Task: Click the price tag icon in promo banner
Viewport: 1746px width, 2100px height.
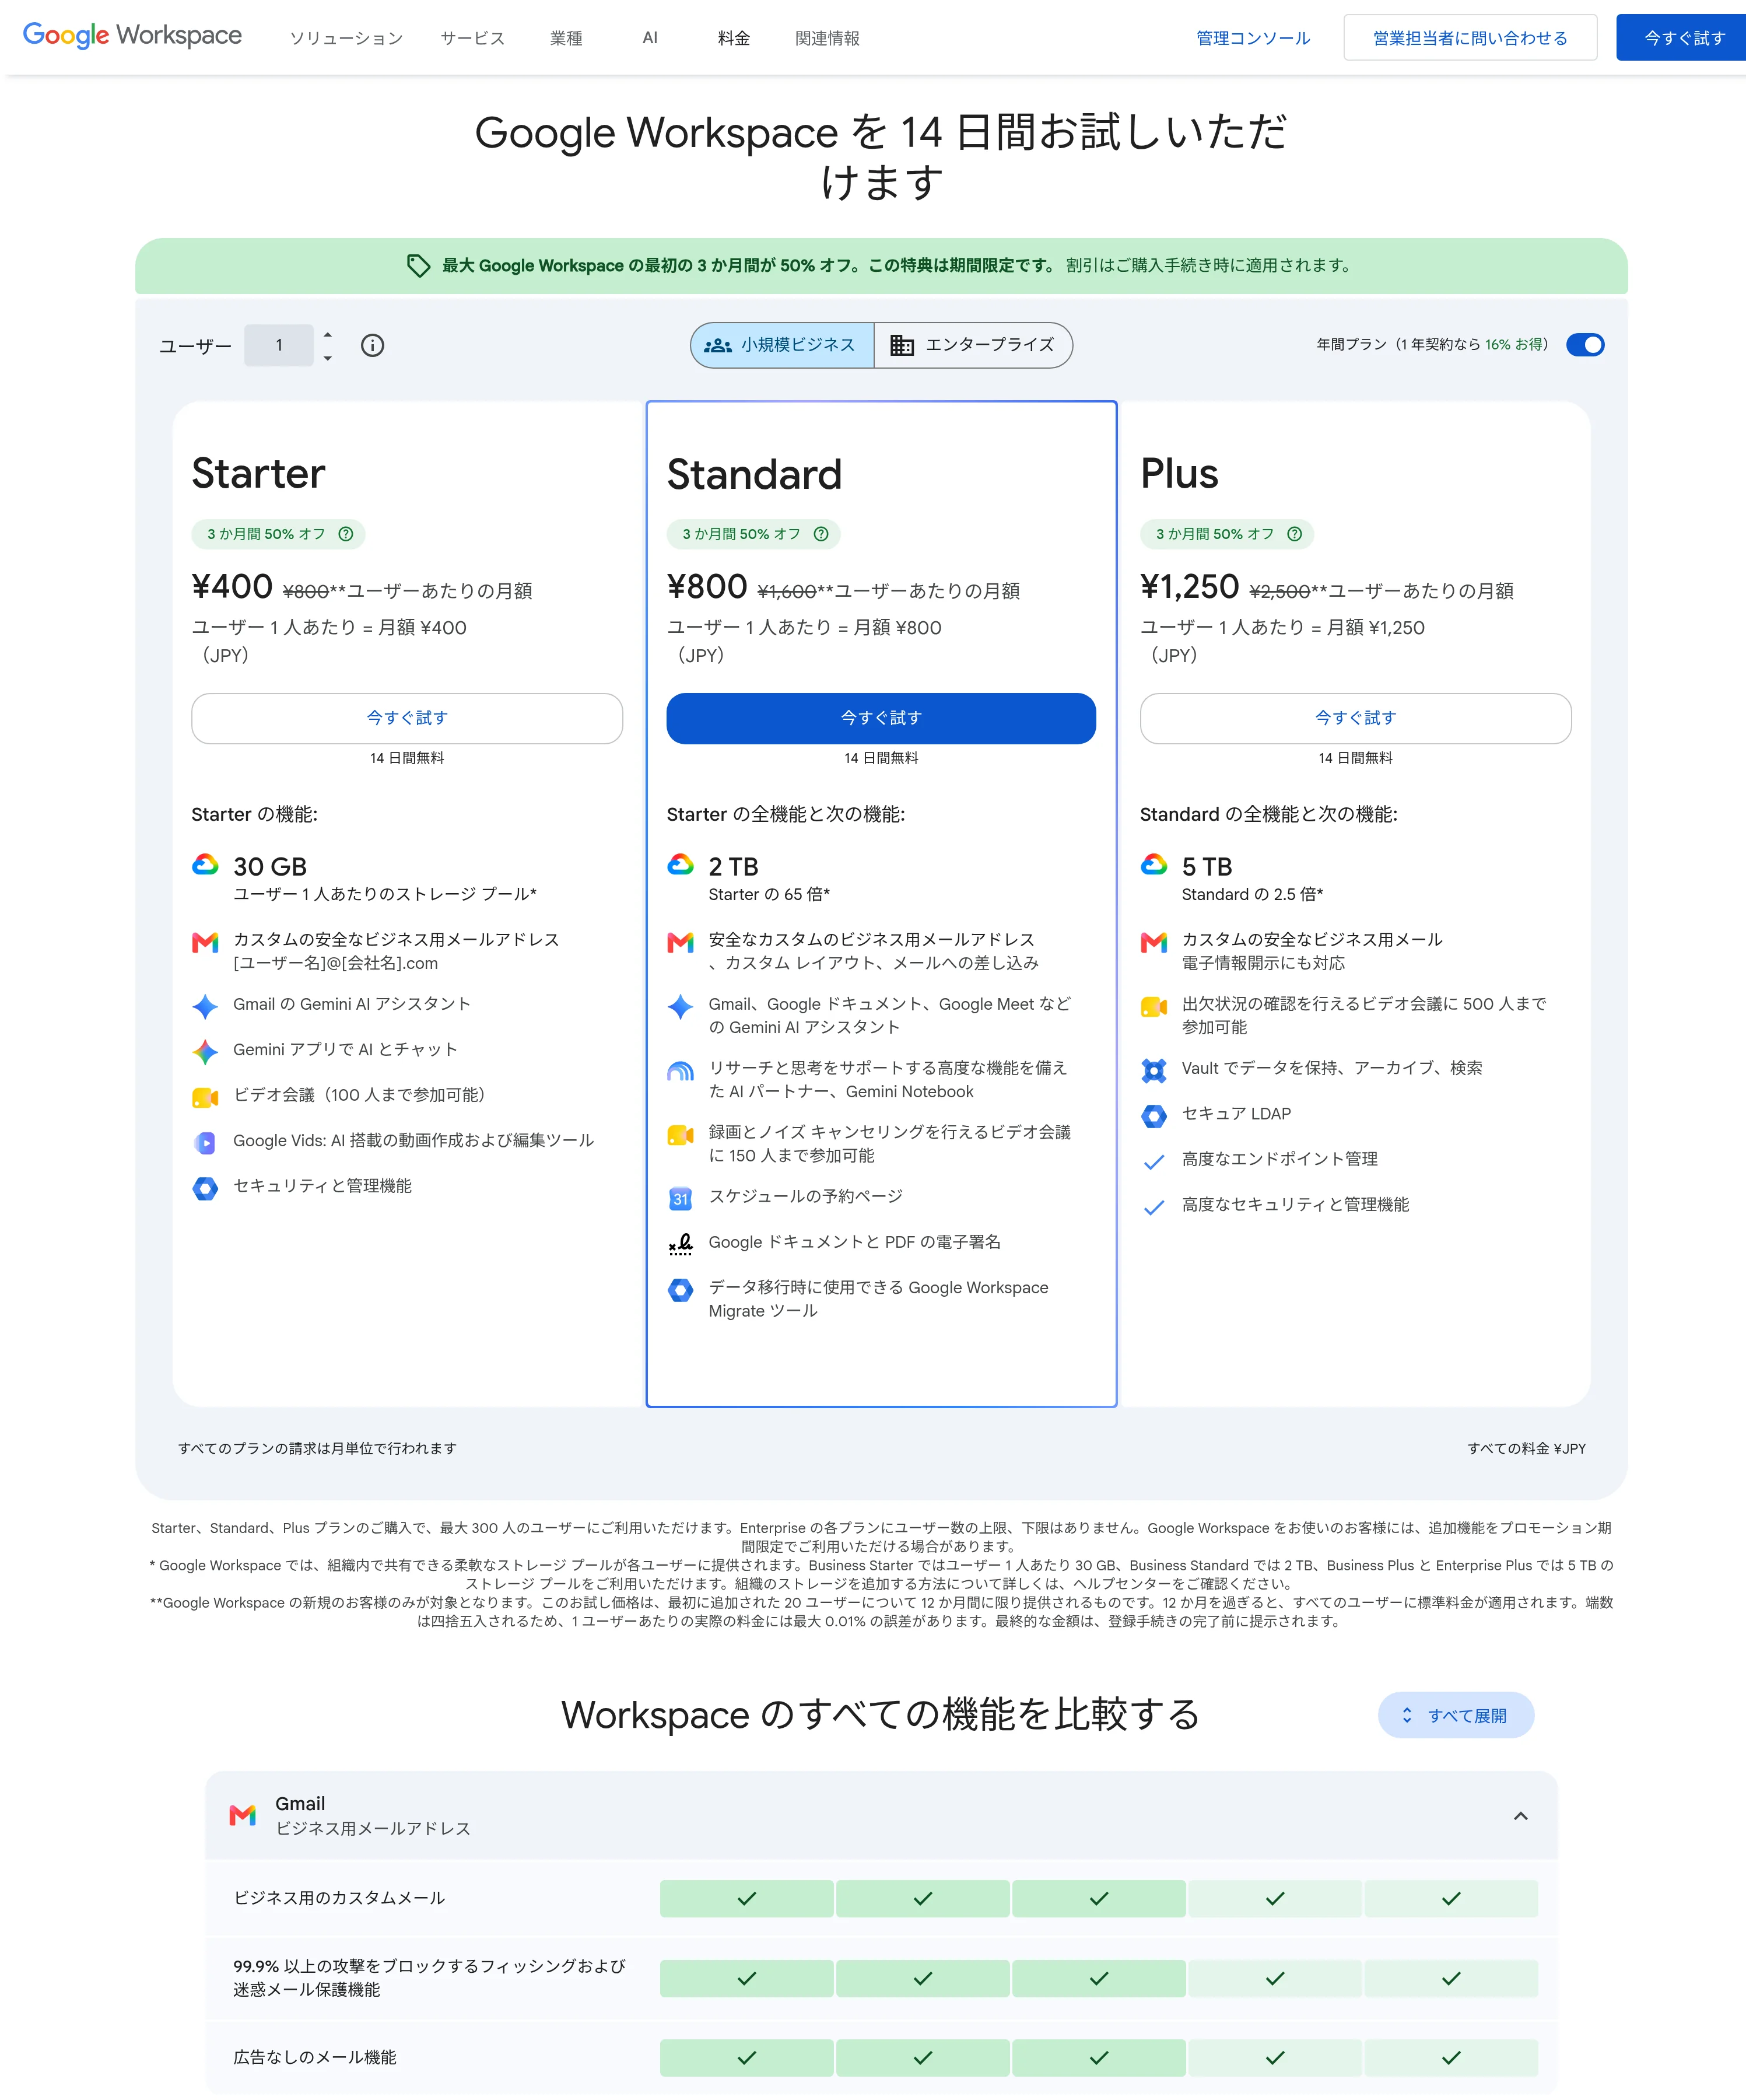Action: coord(418,265)
